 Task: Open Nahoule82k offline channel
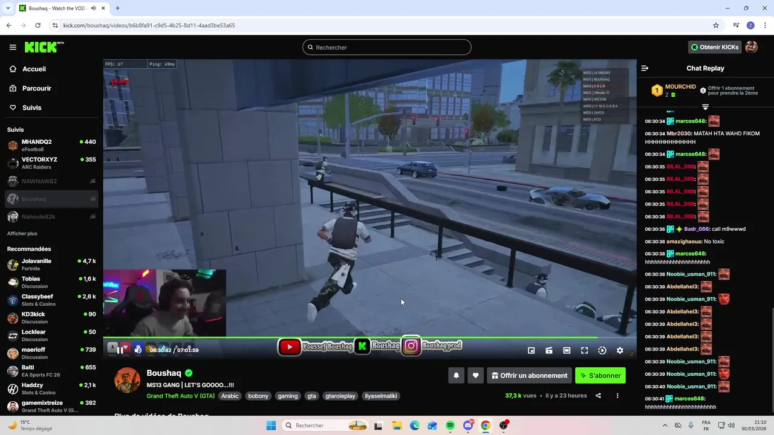tap(51, 216)
